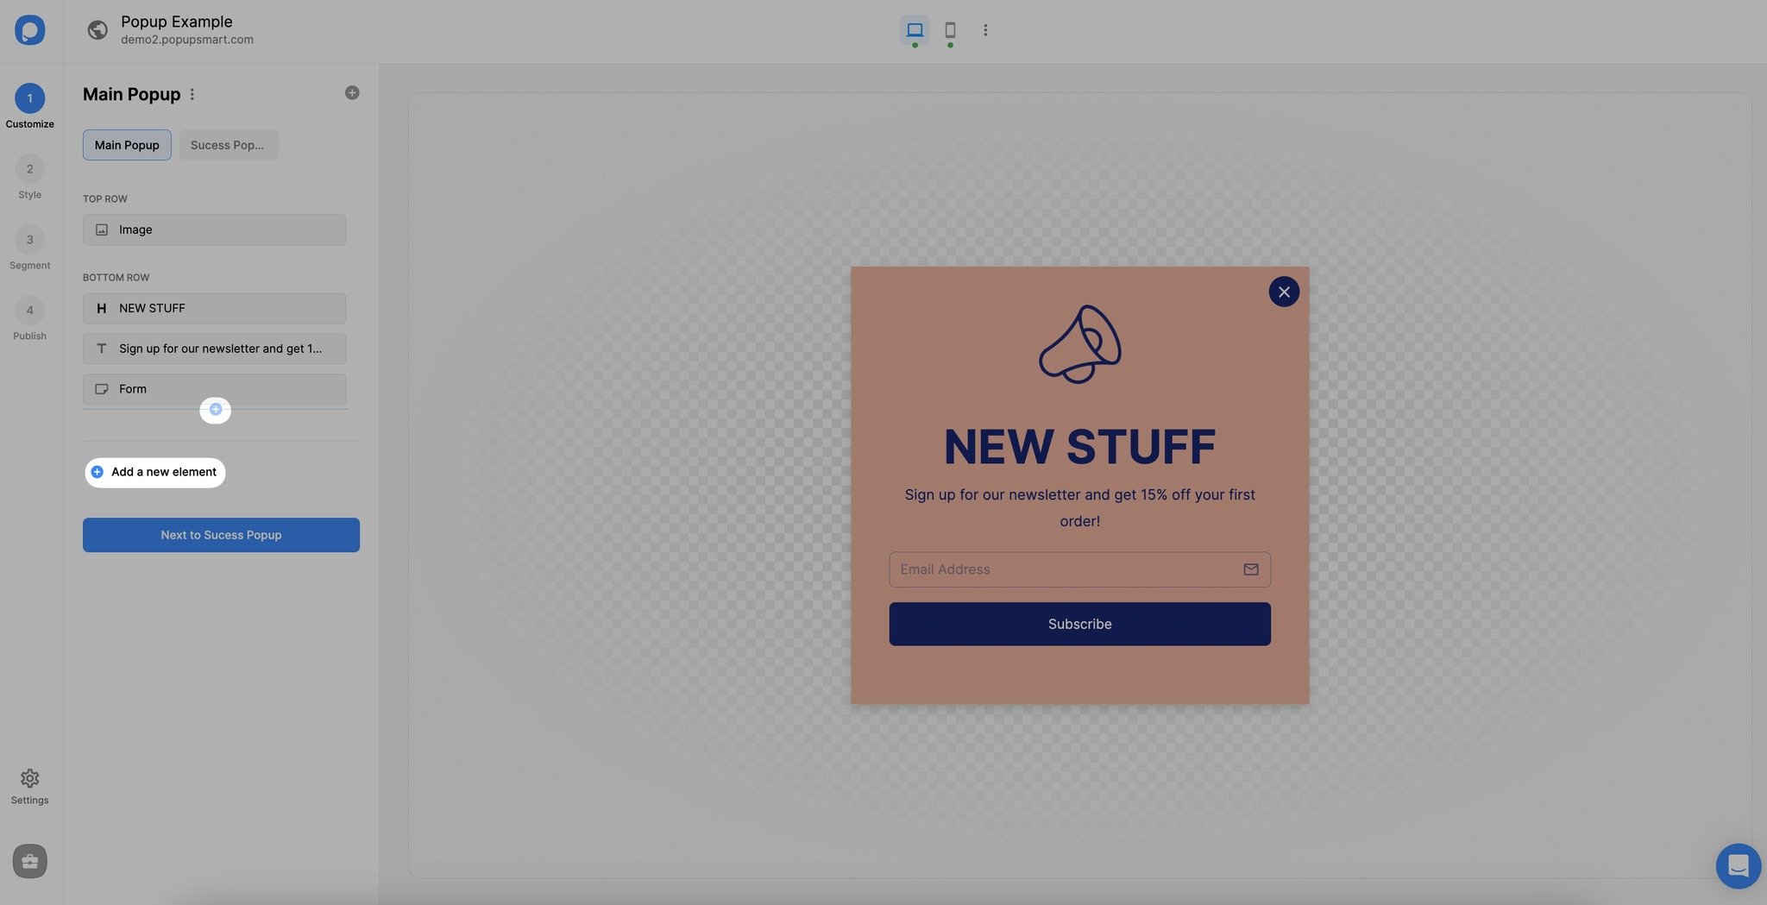Click the Popupsmart logo in top left
Screen dimensions: 1767x905
pyautogui.click(x=29, y=30)
